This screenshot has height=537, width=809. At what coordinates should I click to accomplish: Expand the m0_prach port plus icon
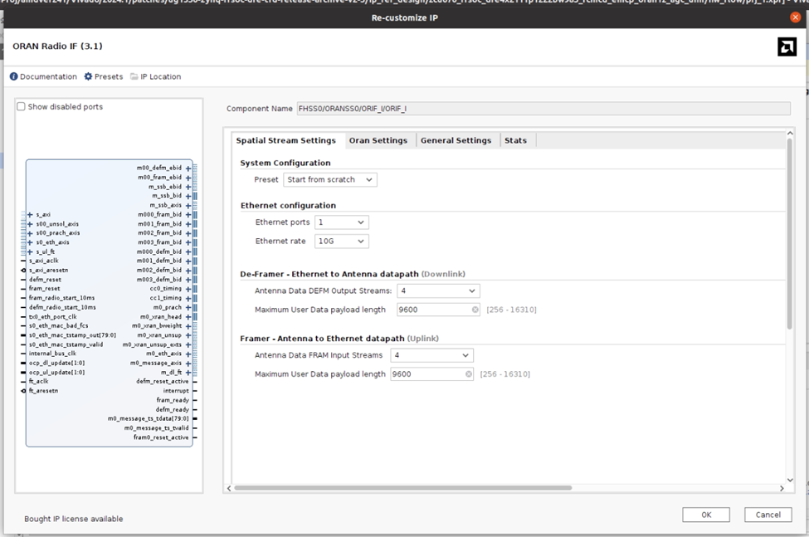tap(188, 307)
